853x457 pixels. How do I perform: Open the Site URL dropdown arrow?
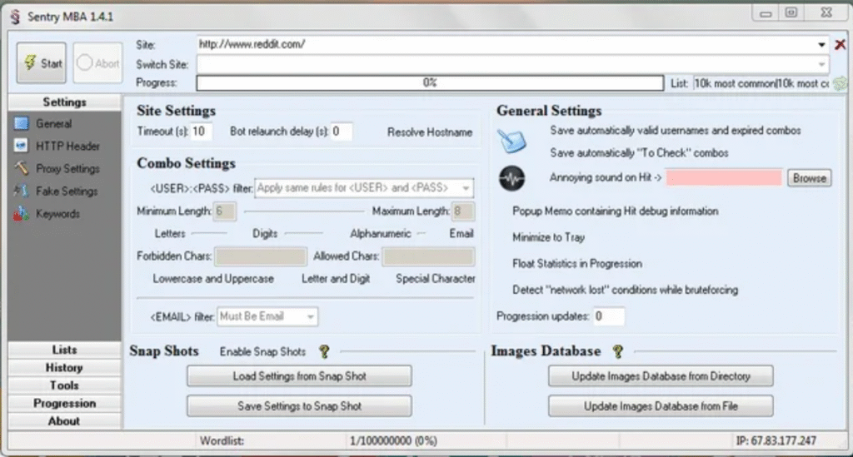[x=821, y=45]
